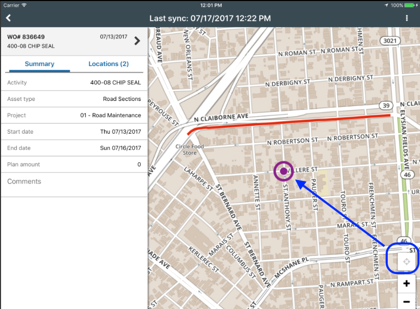
Task: Tap the End date row
Action: (74, 148)
